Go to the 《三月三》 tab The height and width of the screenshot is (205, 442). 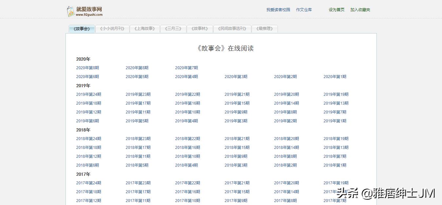tap(173, 29)
